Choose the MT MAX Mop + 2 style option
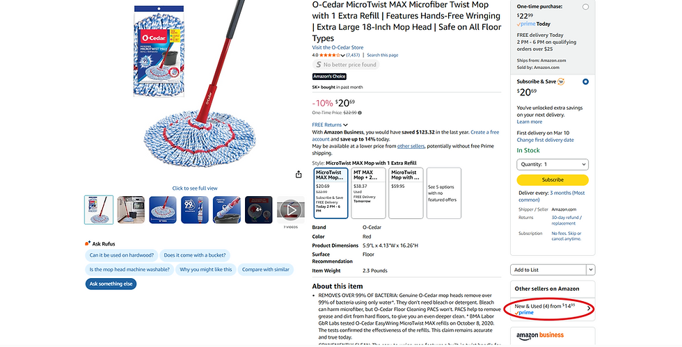 point(368,193)
